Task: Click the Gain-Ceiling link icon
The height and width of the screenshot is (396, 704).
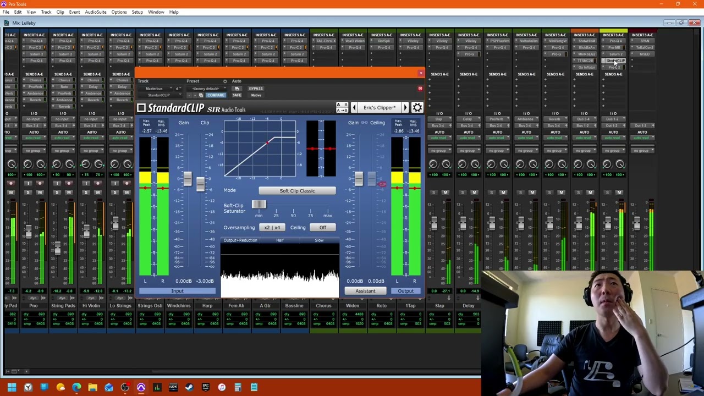Action: point(365,123)
